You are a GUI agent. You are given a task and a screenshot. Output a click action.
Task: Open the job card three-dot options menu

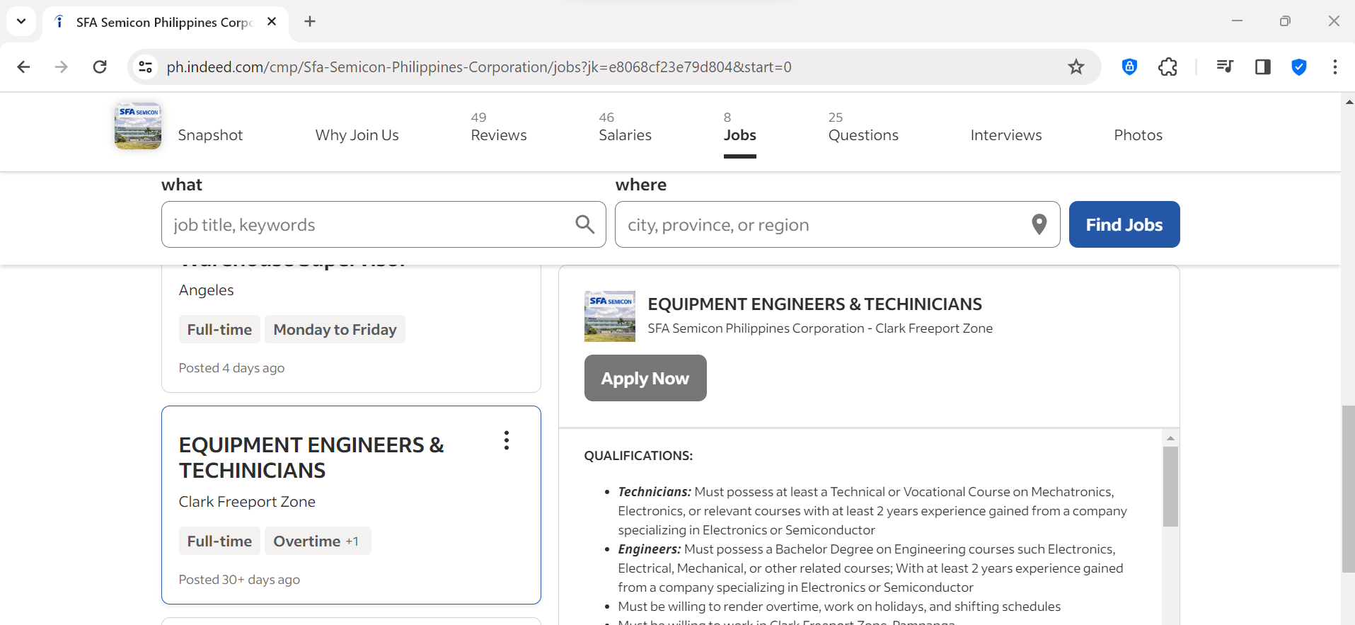tap(506, 440)
